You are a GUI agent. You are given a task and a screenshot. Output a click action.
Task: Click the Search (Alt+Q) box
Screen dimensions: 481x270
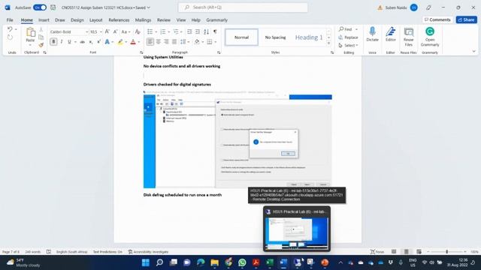[243, 7]
